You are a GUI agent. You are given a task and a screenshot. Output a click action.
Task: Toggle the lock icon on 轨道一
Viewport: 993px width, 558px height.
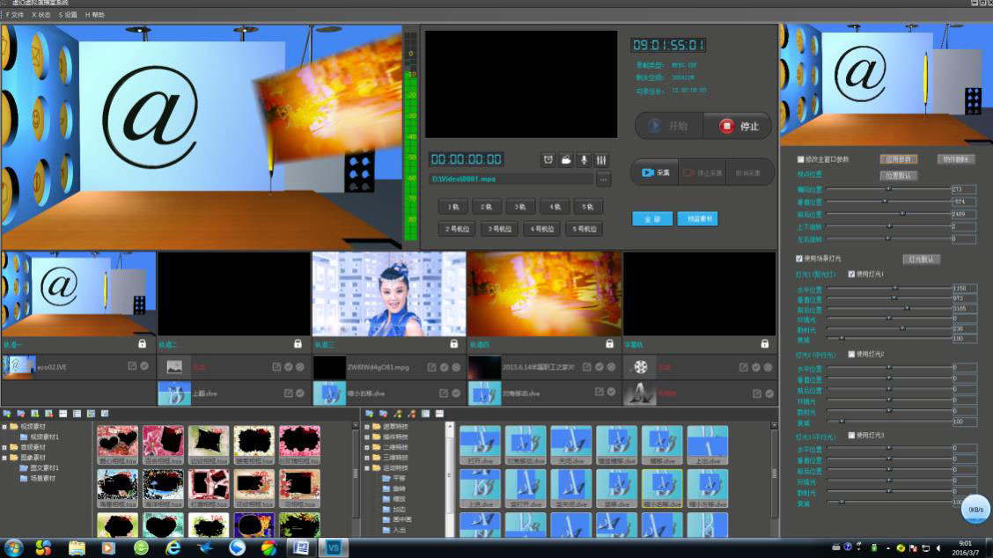coord(143,344)
